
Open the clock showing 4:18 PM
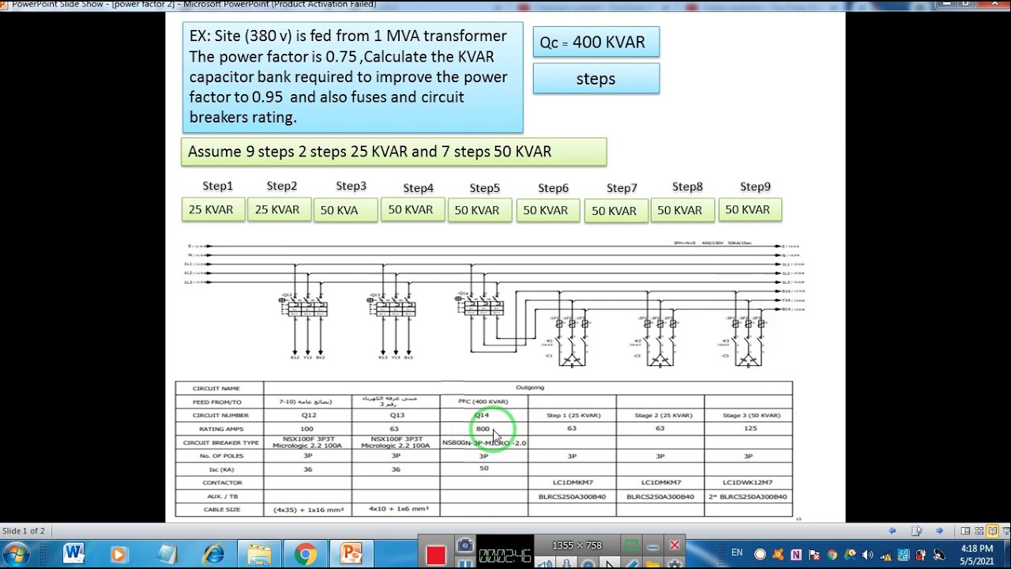[x=977, y=555]
